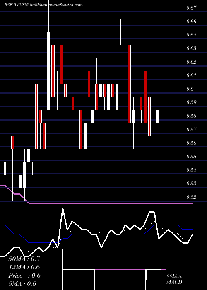Click the bullkhan.munafasutra.com watermark text
This screenshot has height=290, width=207.
56,5
